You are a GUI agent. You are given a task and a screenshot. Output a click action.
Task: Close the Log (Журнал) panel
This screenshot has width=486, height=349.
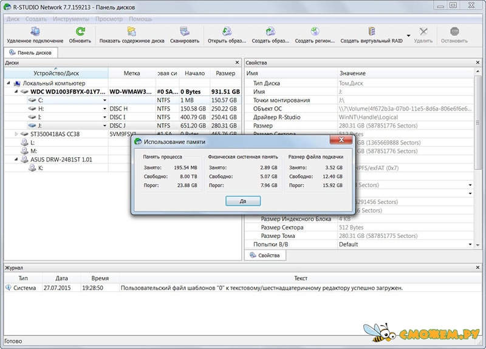(477, 268)
